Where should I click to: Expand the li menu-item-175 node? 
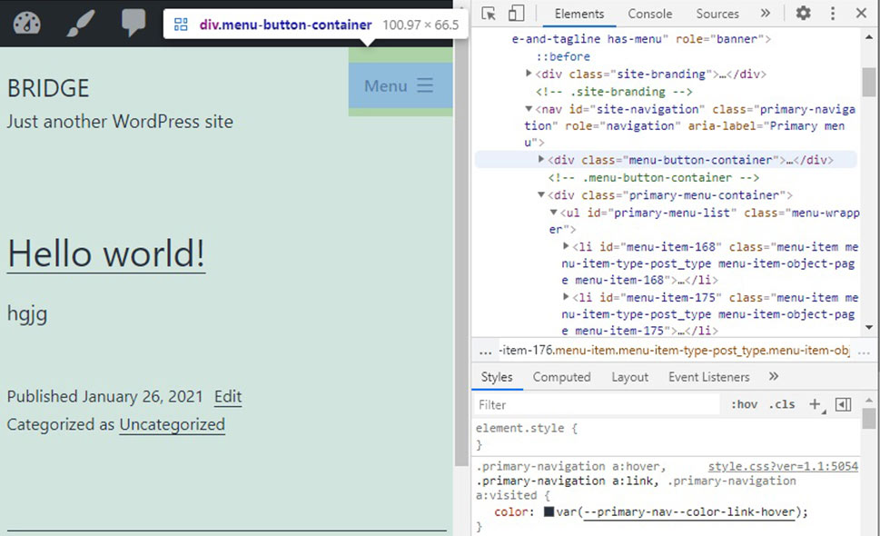pos(567,297)
